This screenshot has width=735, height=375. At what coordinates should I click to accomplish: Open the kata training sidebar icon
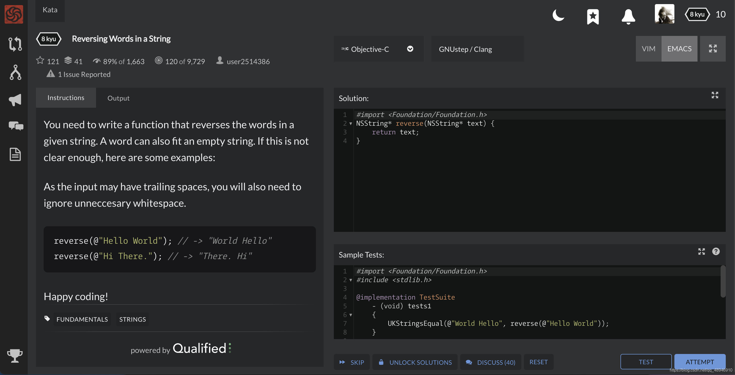15,44
